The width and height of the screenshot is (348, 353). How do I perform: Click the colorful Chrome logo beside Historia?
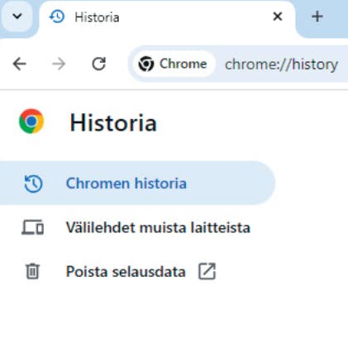31,122
